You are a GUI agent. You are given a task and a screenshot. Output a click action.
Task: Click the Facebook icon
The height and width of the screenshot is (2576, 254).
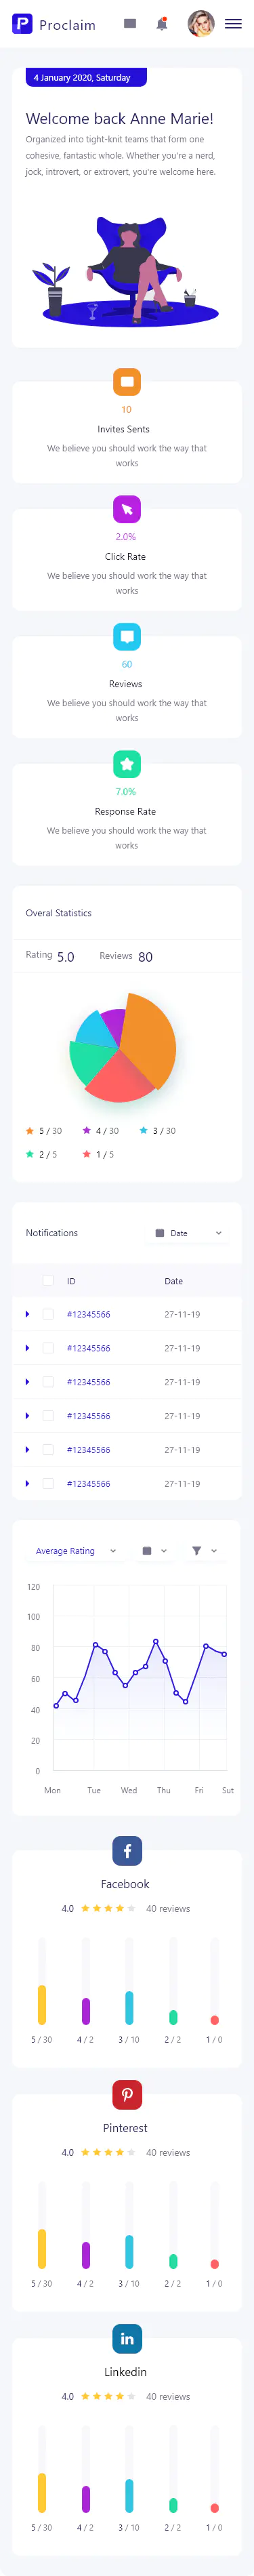127,1850
